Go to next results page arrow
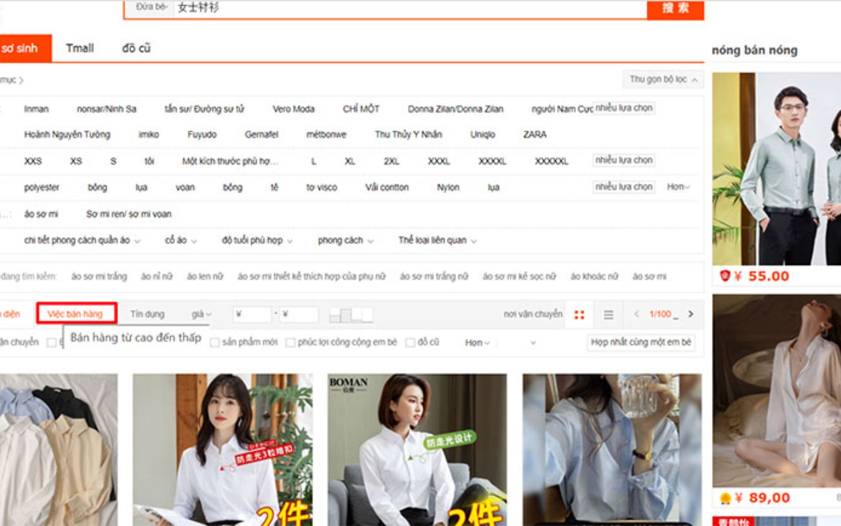The width and height of the screenshot is (841, 526). coord(691,314)
